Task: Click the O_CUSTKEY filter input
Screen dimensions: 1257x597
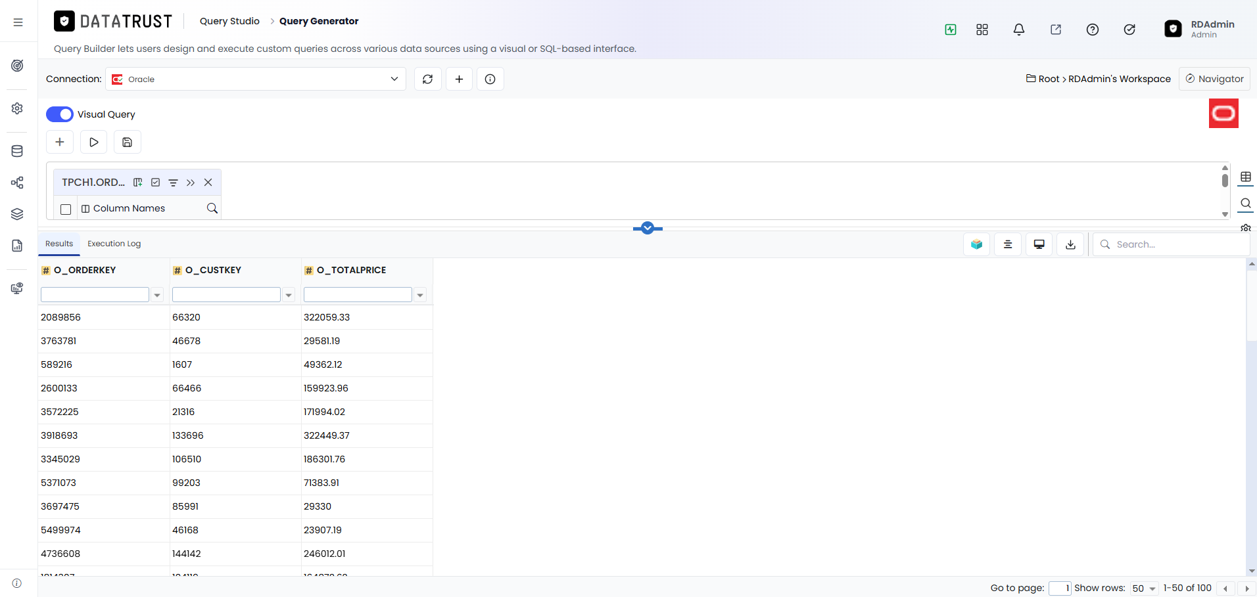Action: 226,295
